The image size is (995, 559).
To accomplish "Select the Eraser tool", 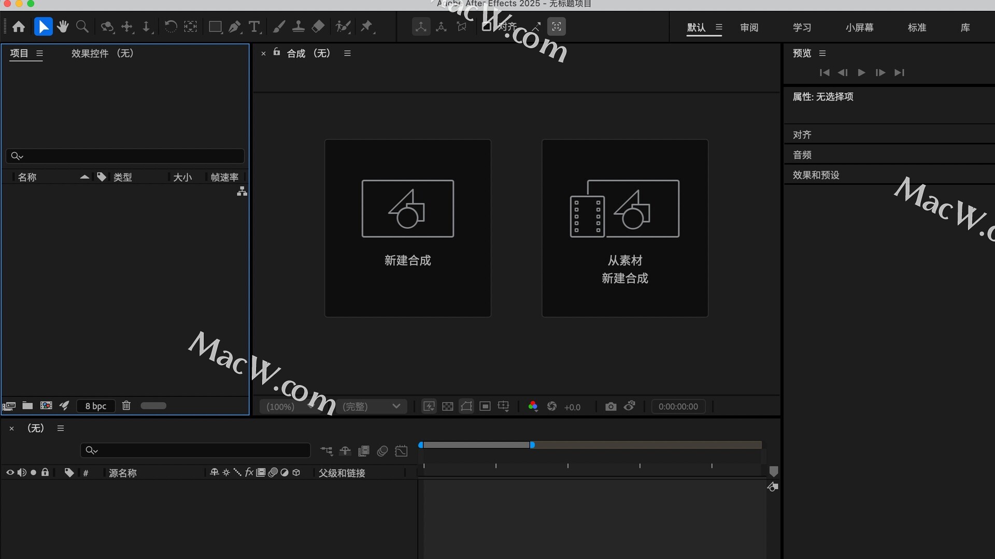I will pos(318,26).
